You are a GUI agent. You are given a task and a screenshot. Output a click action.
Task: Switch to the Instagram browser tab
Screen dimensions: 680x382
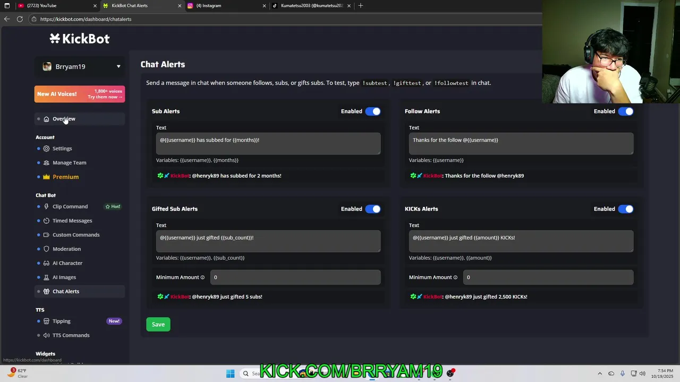coord(227,6)
